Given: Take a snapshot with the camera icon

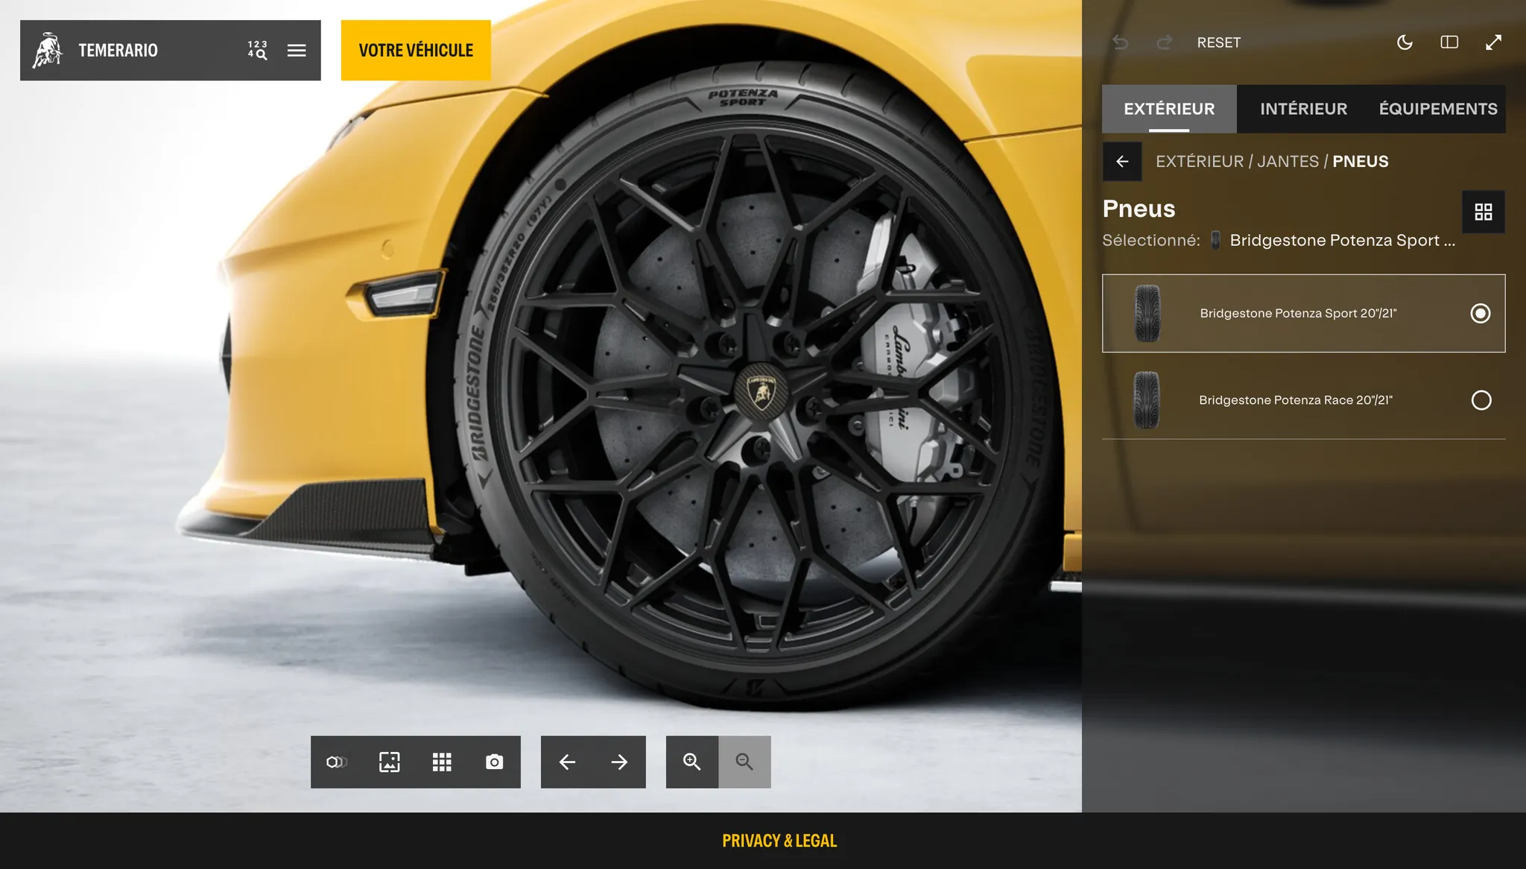Looking at the screenshot, I should click(494, 762).
